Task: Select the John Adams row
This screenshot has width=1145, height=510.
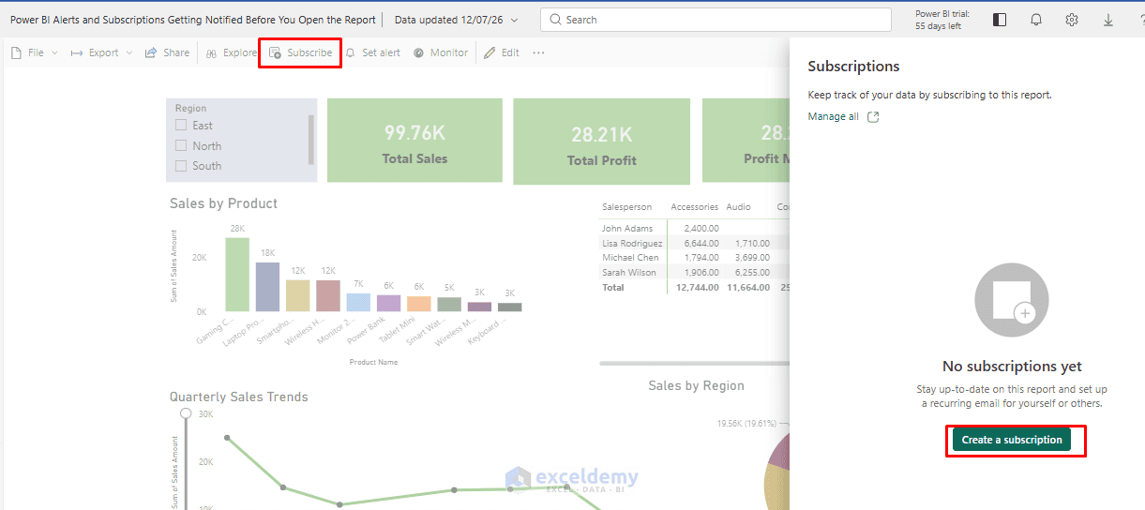Action: (694, 228)
